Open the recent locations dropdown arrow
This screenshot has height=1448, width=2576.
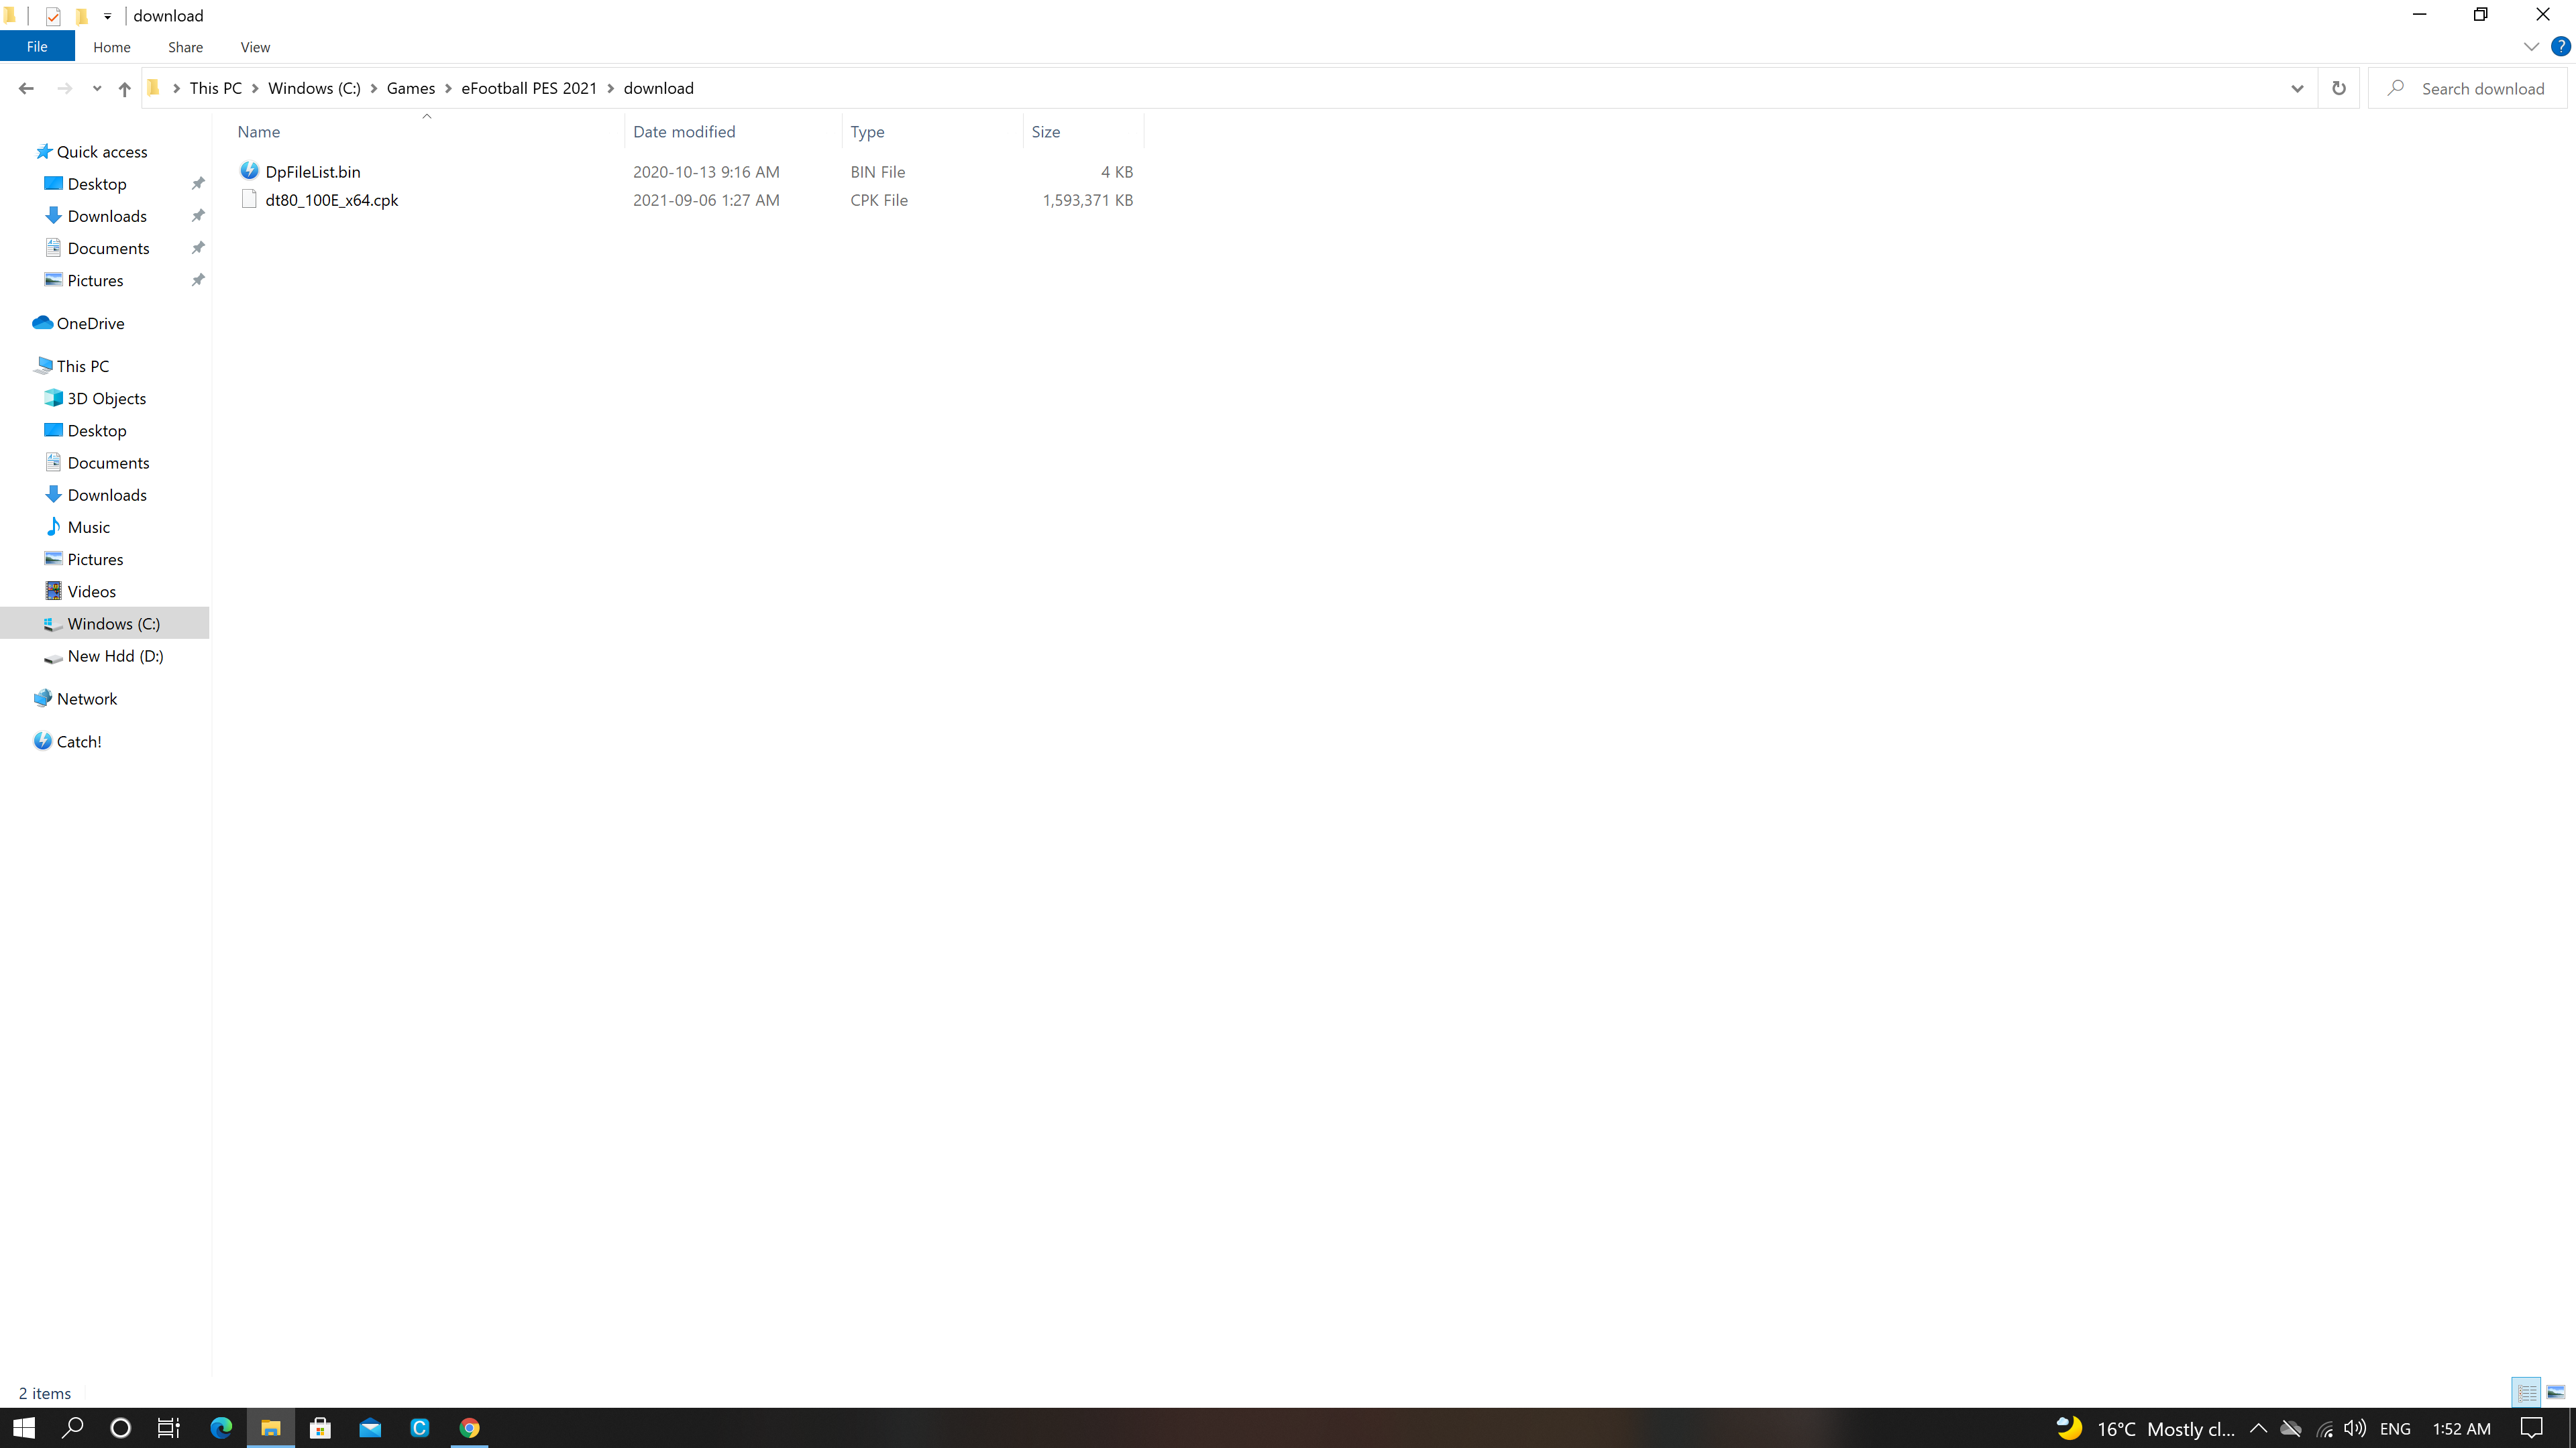click(x=97, y=89)
